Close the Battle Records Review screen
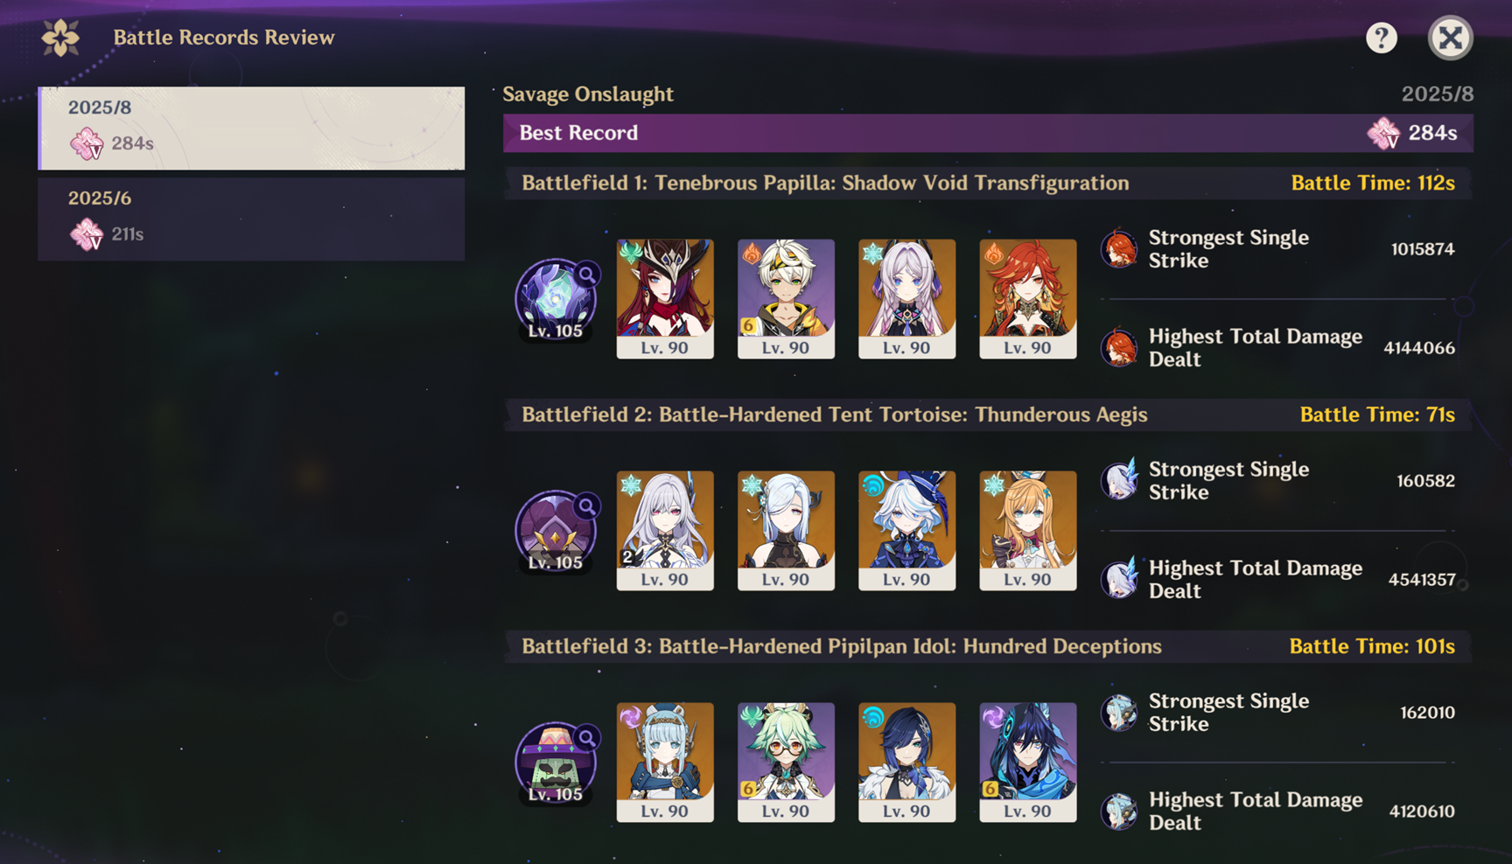1512x864 pixels. coord(1450,38)
